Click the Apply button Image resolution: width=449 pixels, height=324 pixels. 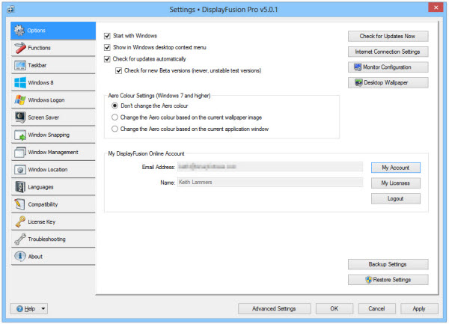[x=419, y=309]
